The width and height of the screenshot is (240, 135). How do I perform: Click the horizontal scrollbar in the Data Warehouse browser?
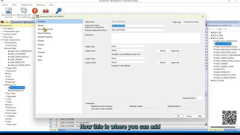click(223, 127)
